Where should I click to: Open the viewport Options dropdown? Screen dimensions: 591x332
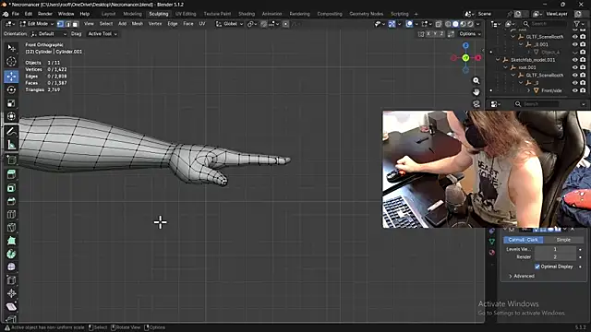coord(470,34)
